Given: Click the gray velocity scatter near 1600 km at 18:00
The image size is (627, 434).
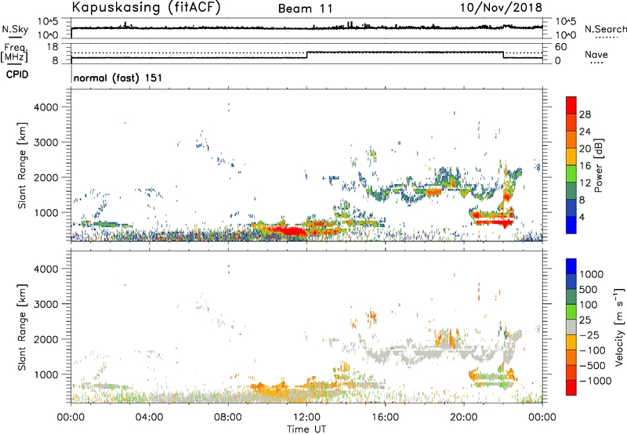Looking at the screenshot, I should tap(428, 353).
